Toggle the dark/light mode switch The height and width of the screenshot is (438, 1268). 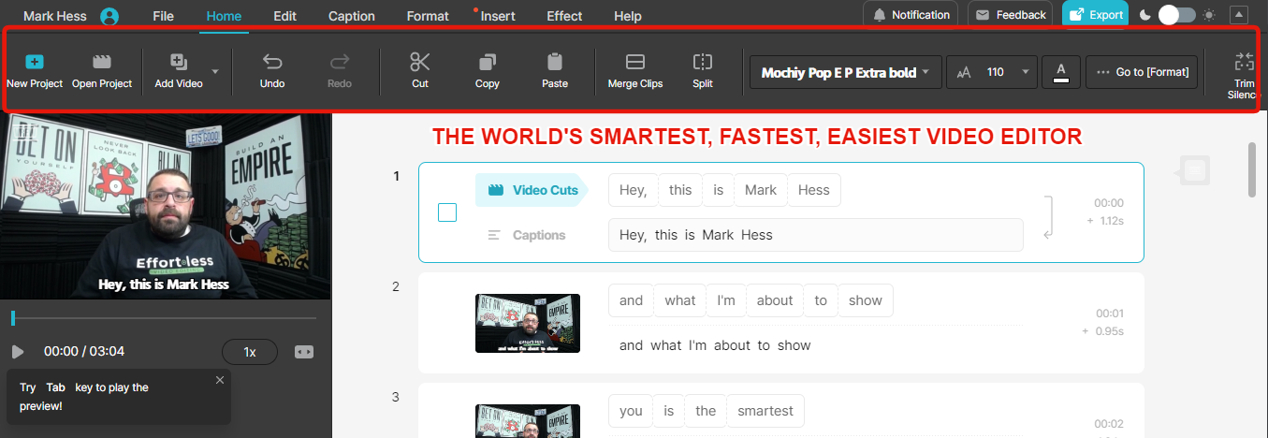[x=1177, y=15]
